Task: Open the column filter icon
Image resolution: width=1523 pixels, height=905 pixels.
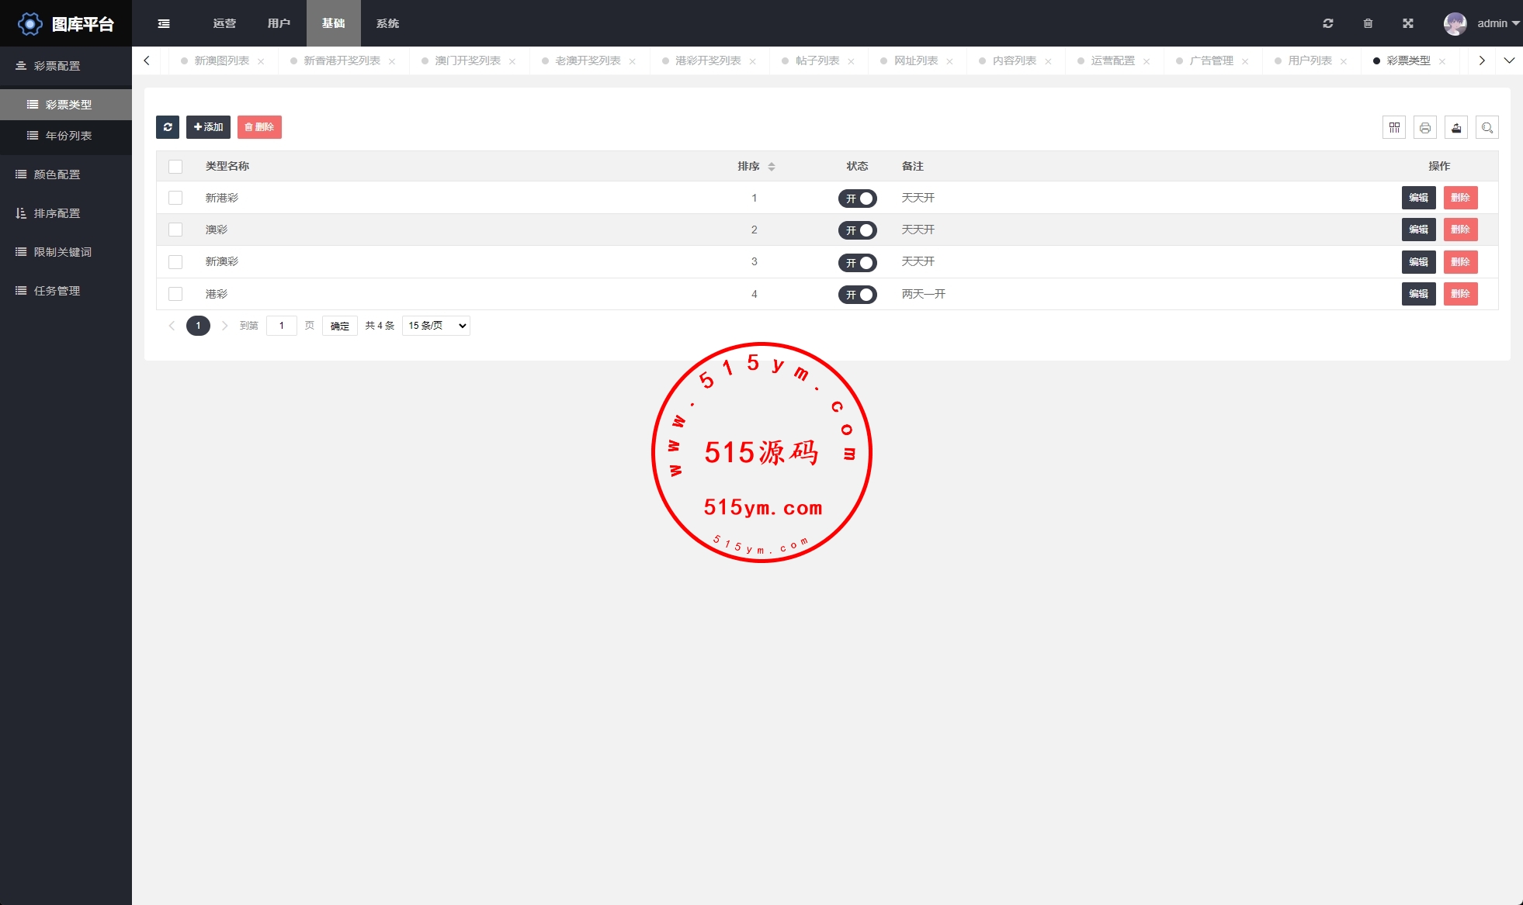Action: (x=1394, y=128)
